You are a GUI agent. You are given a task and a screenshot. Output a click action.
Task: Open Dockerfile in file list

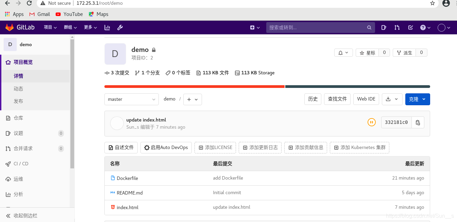pos(127,178)
